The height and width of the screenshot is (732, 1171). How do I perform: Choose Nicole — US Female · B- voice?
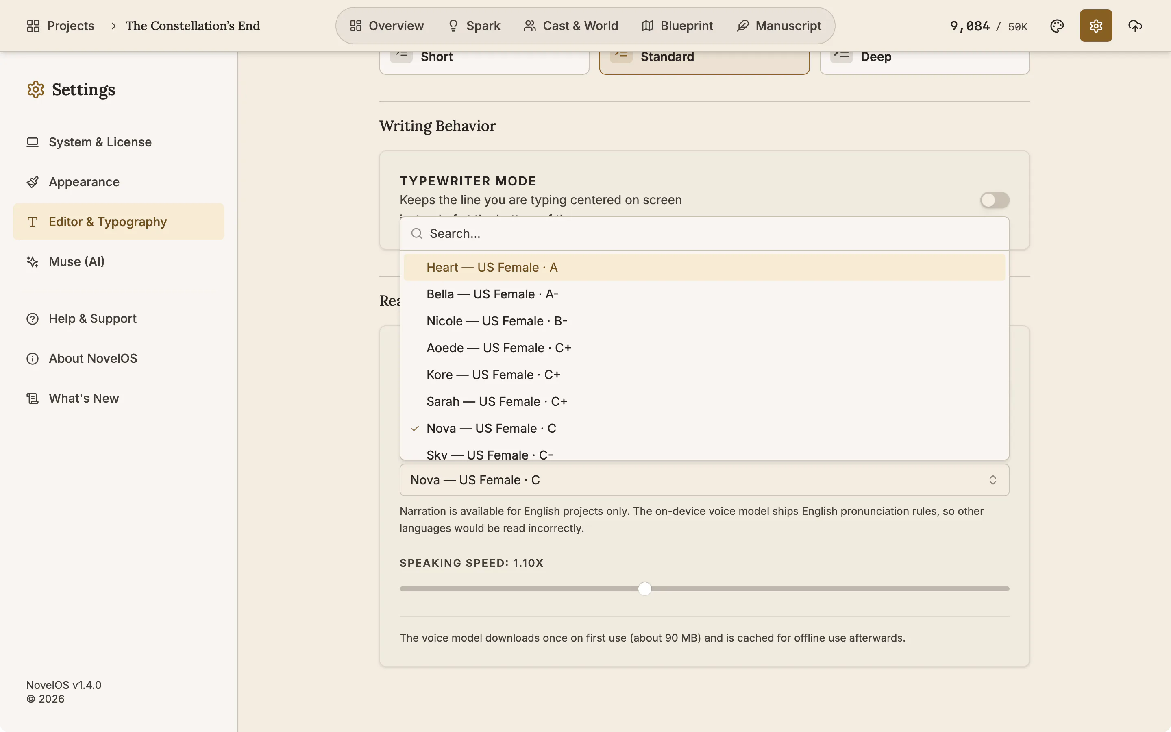tap(704, 321)
